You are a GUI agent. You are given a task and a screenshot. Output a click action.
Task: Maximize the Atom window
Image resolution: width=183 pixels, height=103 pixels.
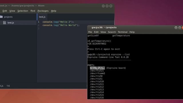point(107,6)
